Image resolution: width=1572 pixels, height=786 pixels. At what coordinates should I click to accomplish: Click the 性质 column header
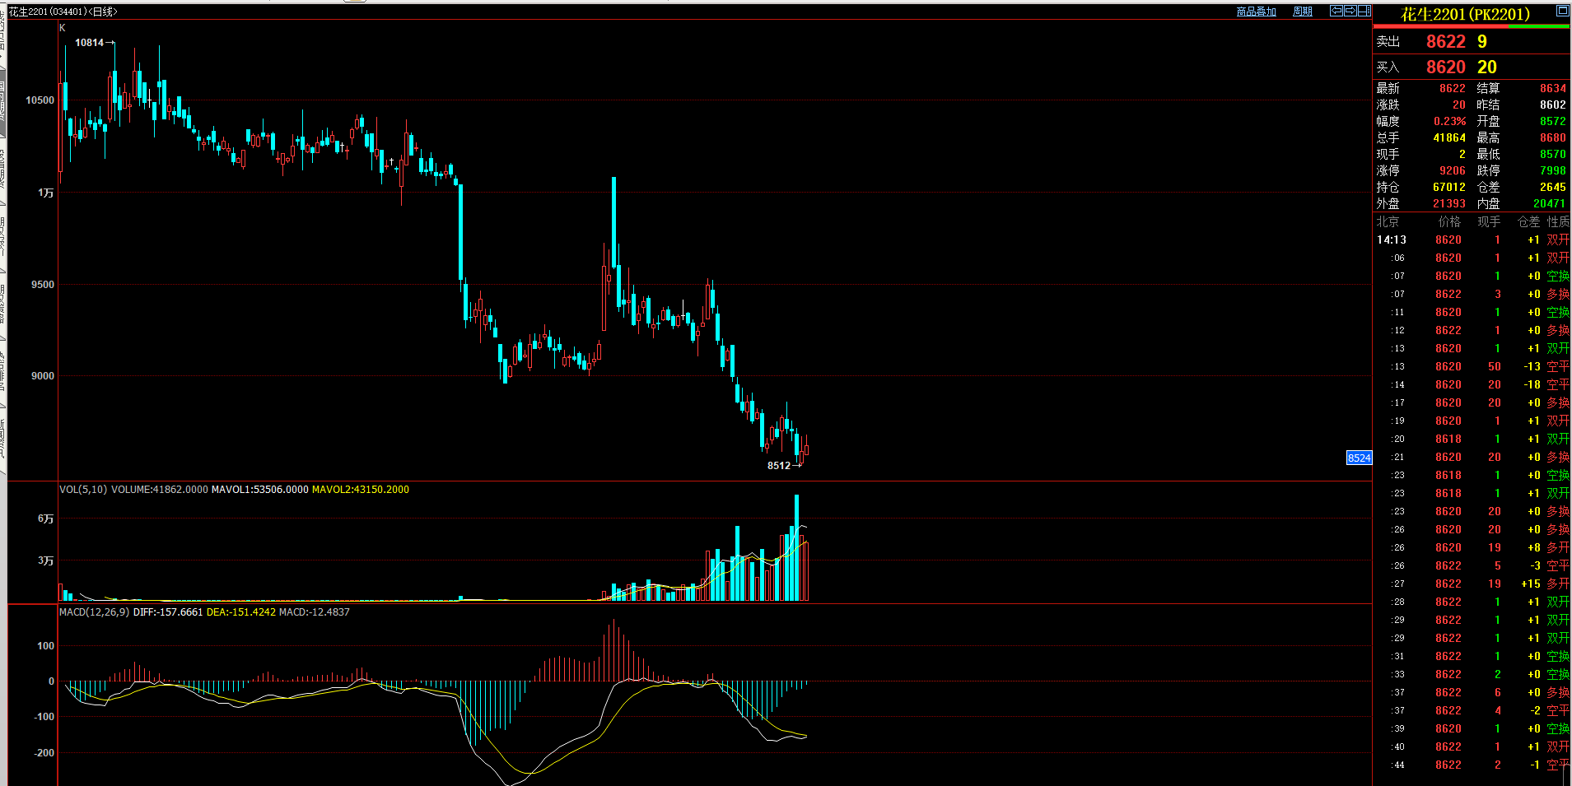[x=1558, y=221]
